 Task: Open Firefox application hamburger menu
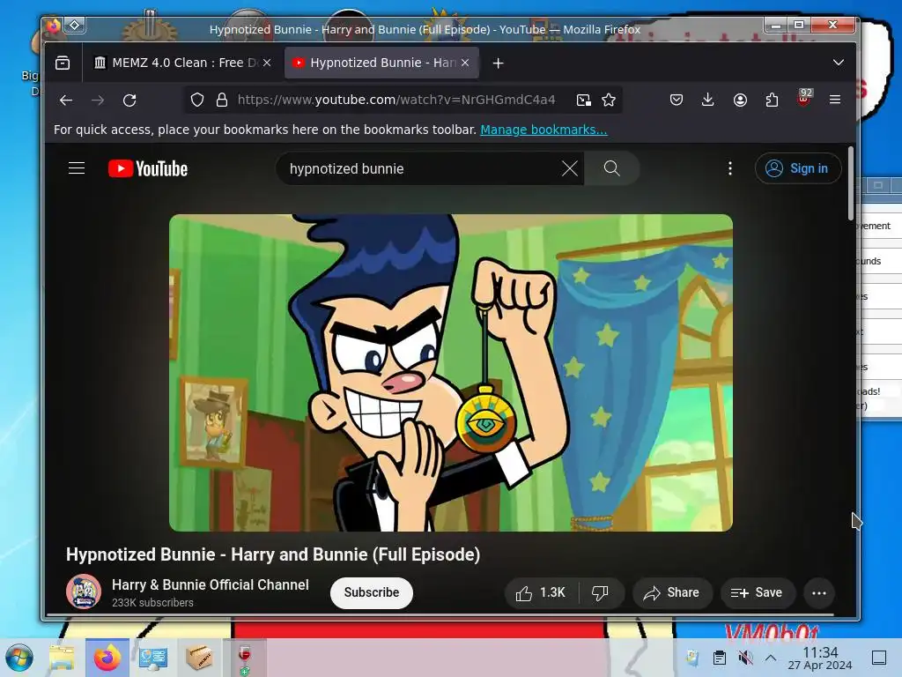tap(835, 100)
